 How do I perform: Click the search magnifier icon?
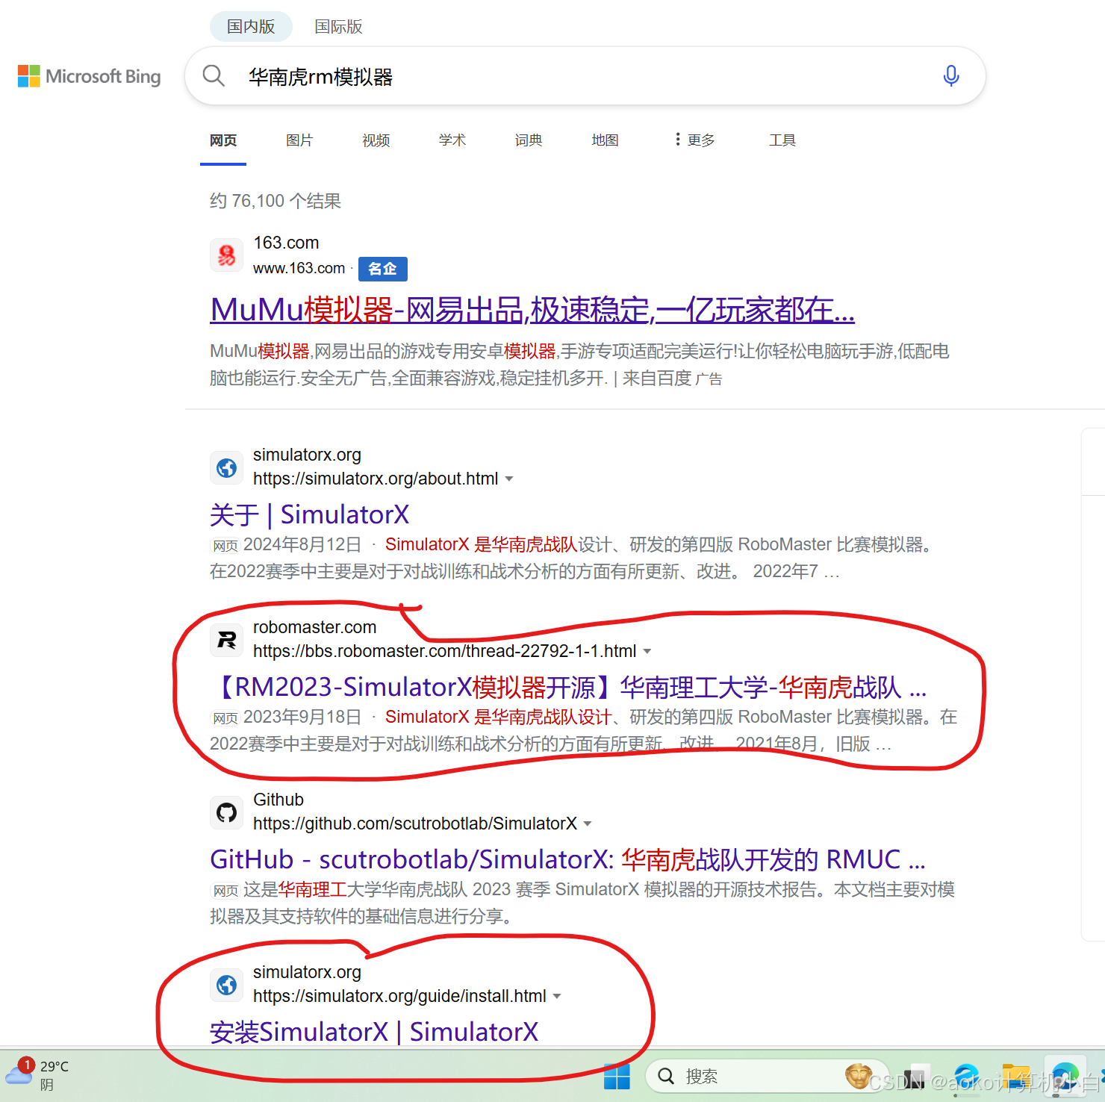214,75
